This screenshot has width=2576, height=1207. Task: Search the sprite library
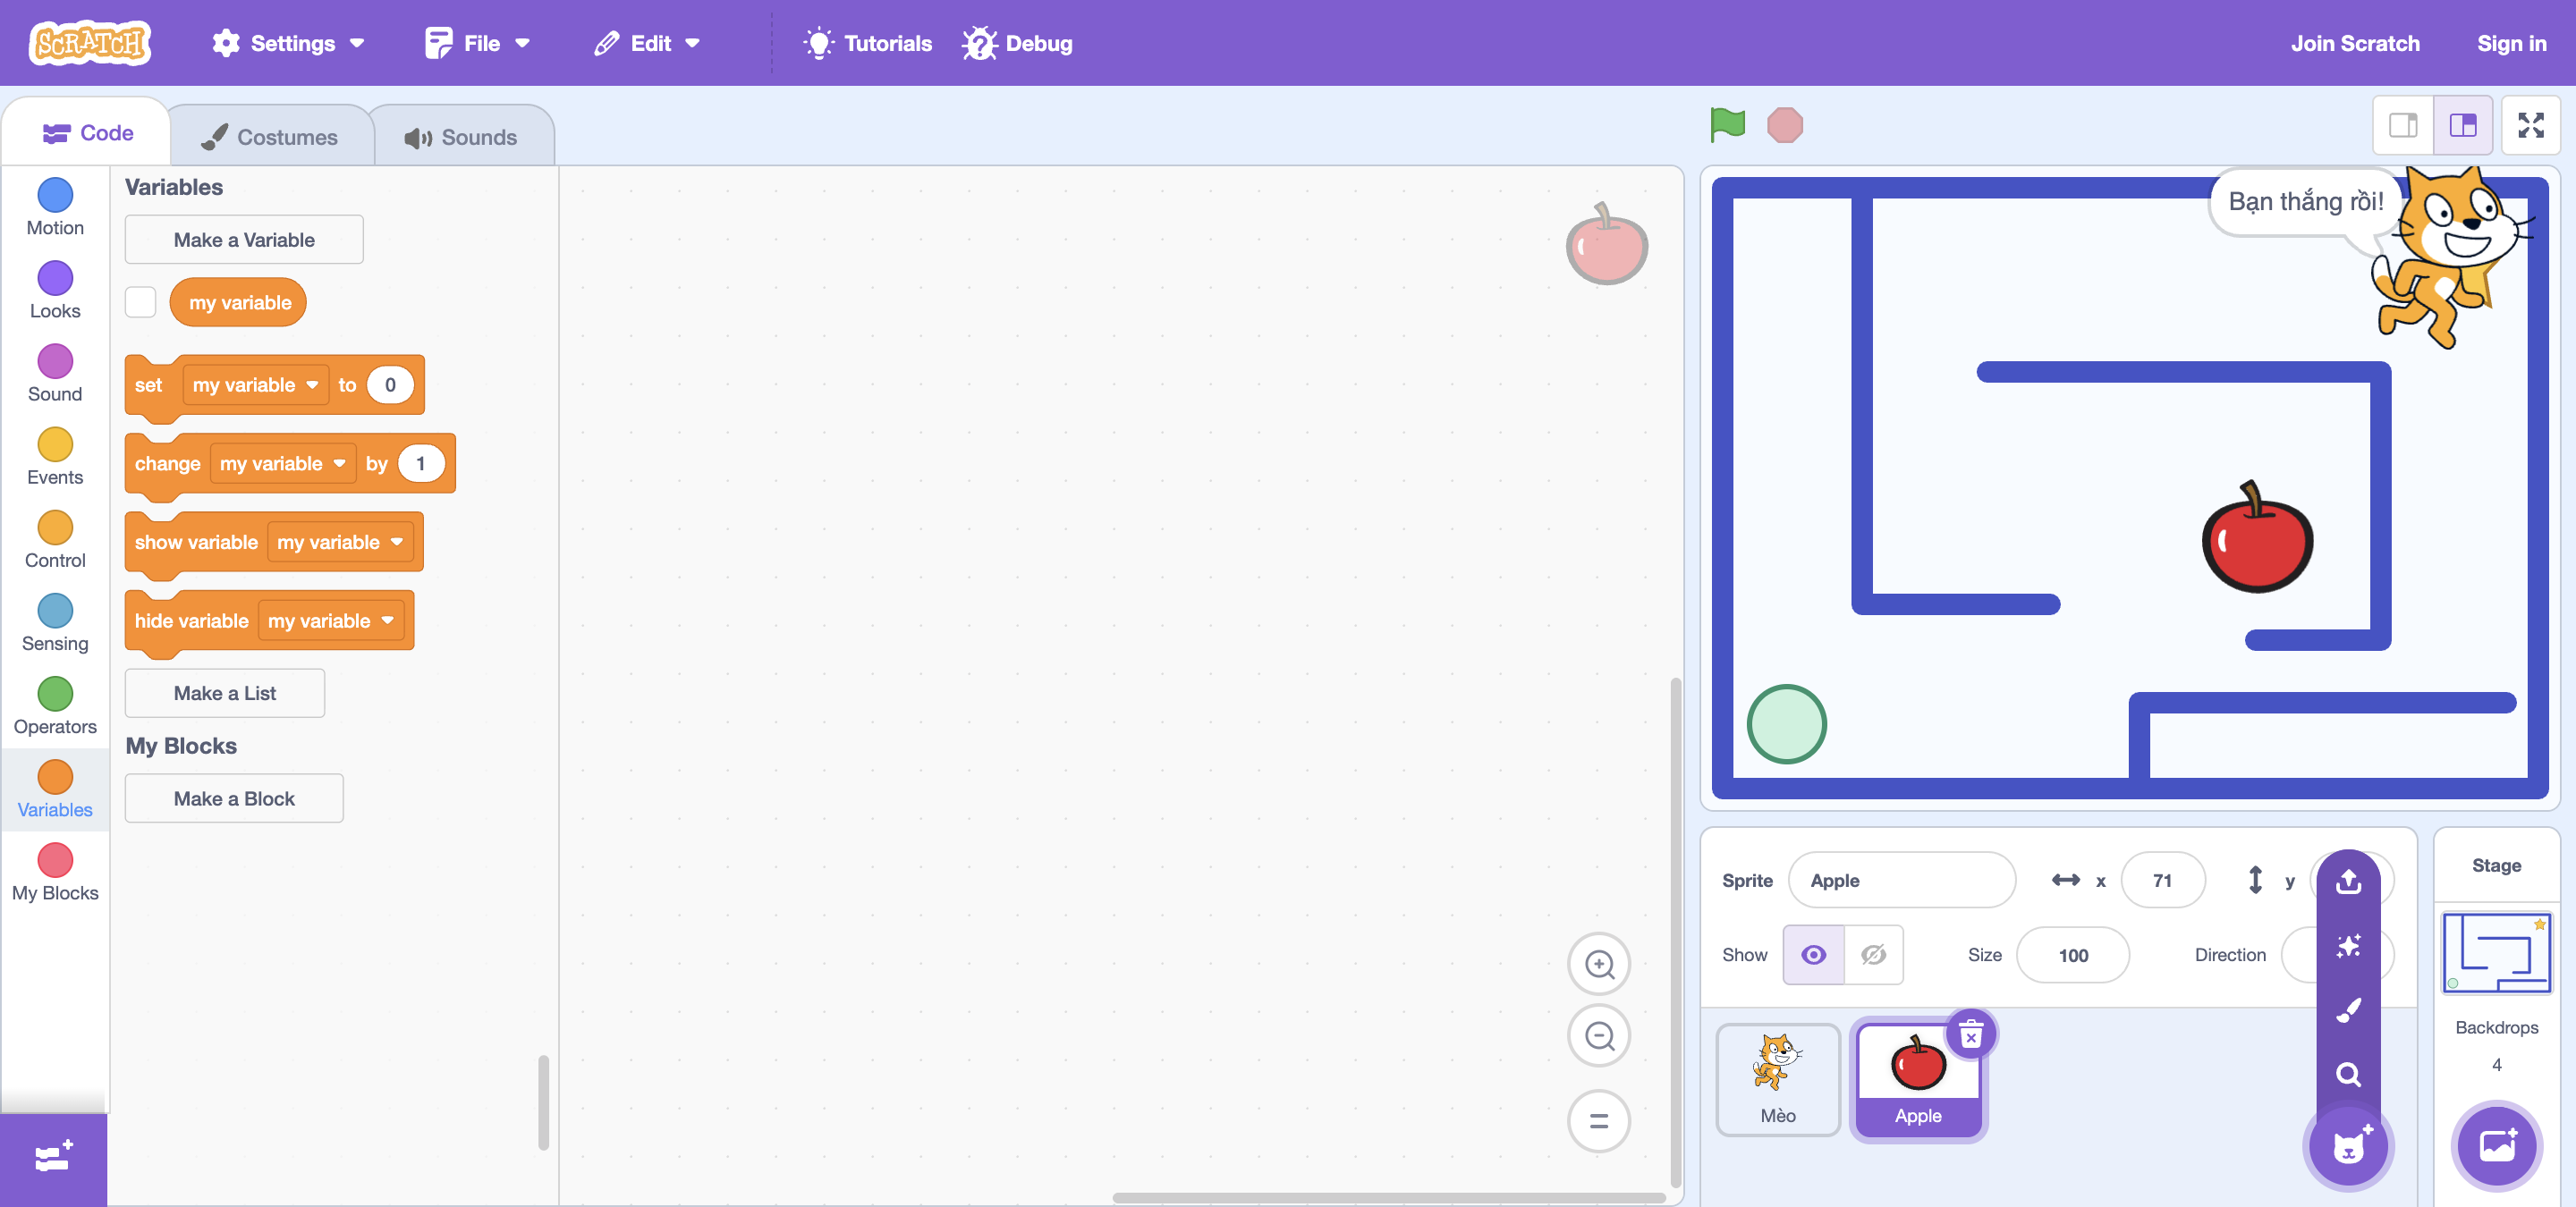2348,1074
